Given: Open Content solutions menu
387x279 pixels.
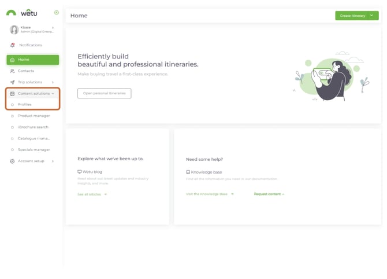Looking at the screenshot, I should pos(32,94).
